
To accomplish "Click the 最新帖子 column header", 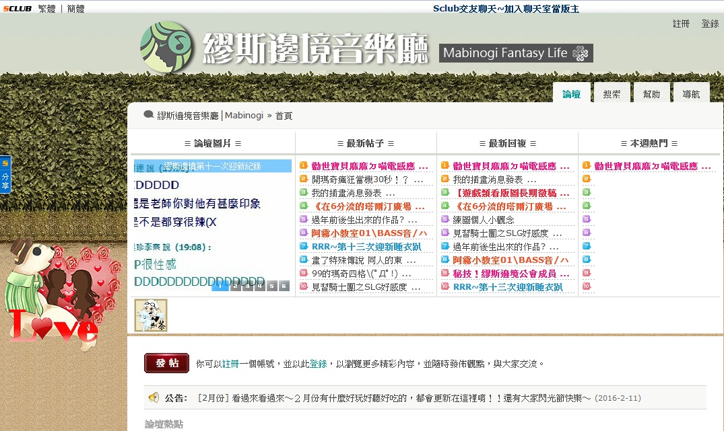I will [365, 143].
